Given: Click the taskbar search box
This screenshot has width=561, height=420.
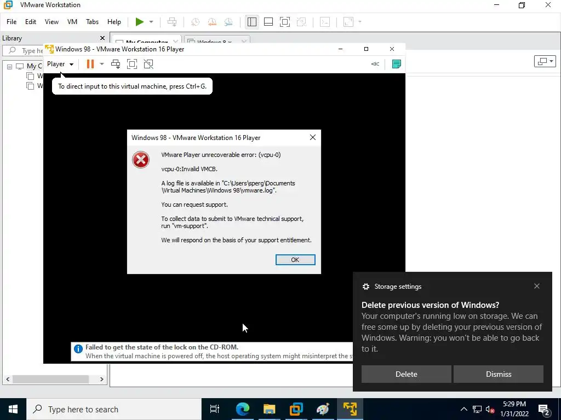Looking at the screenshot, I should click(114, 409).
